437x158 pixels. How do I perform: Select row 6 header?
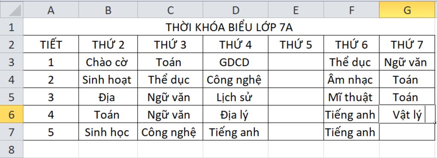(12, 114)
